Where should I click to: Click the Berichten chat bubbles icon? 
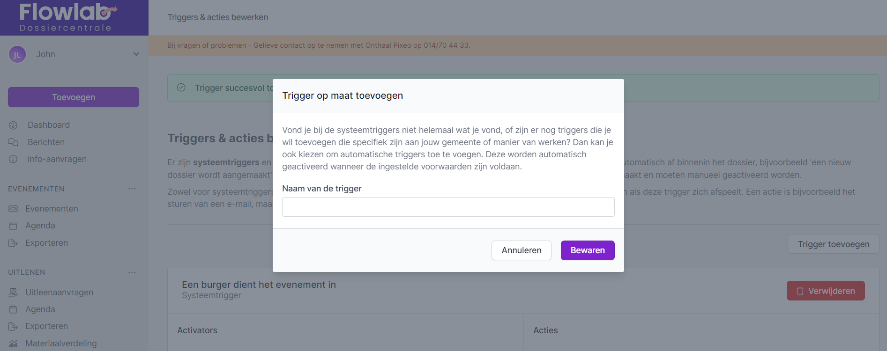(x=13, y=142)
